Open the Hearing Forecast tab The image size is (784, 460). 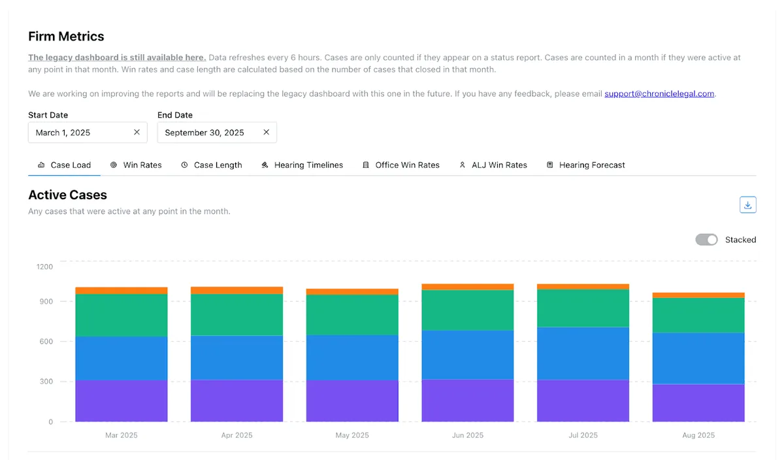point(591,165)
